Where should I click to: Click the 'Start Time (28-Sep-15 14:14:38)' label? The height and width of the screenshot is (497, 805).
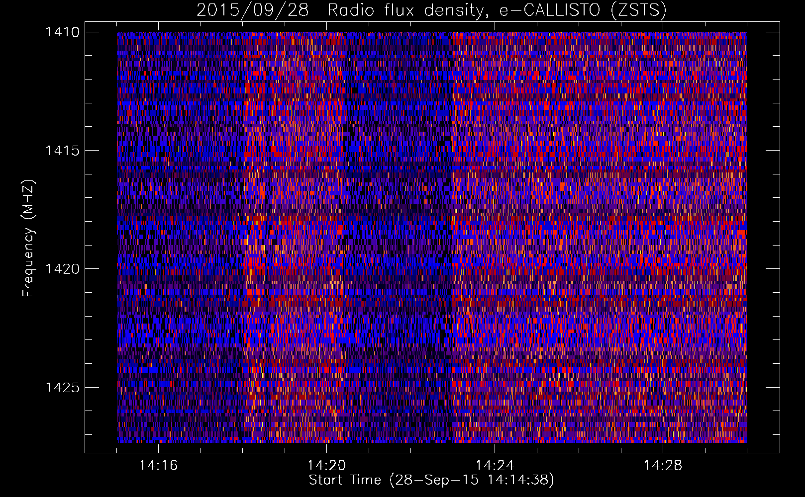(431, 480)
